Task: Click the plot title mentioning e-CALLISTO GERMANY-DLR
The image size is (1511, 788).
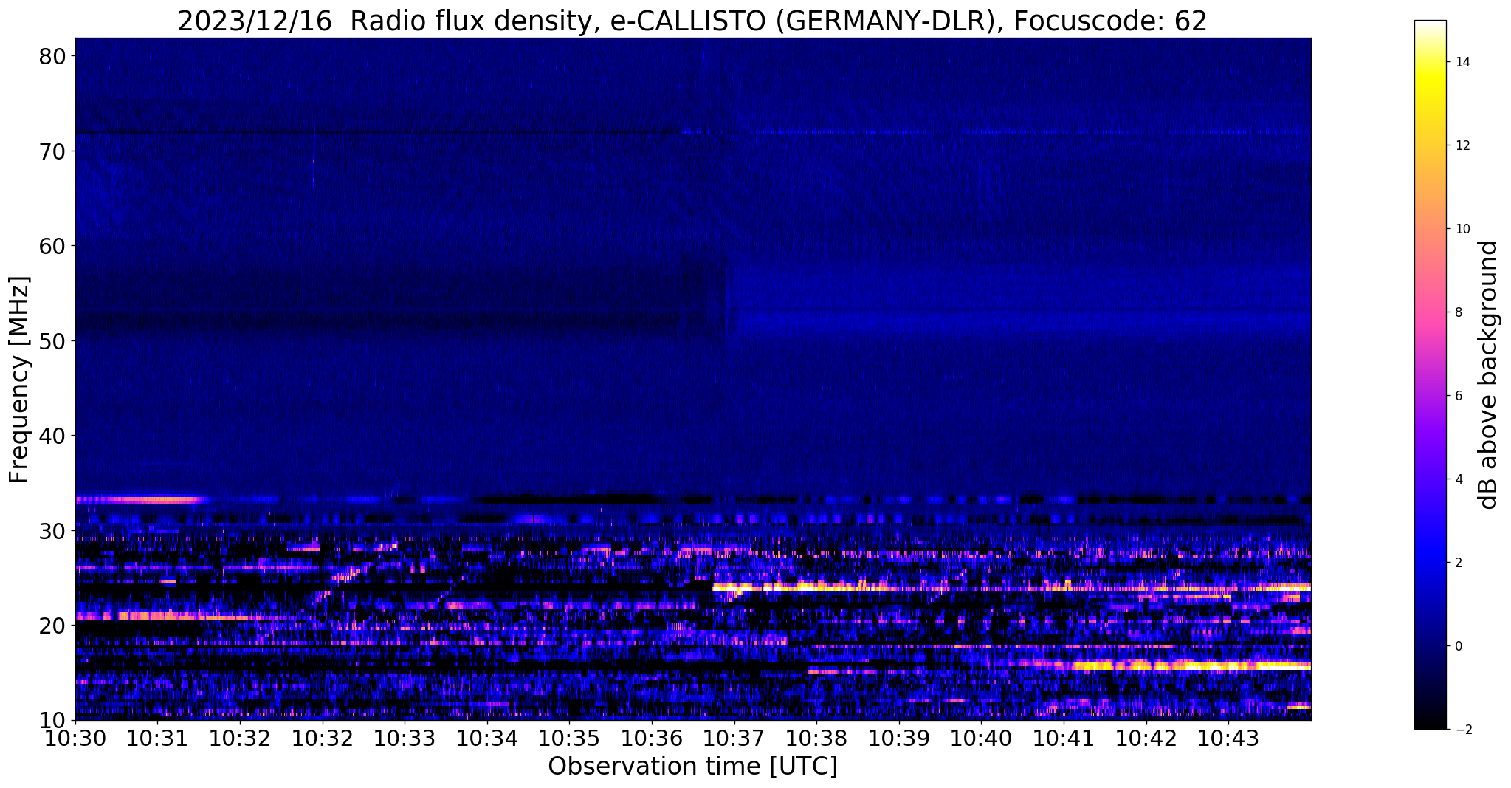Action: (x=692, y=21)
